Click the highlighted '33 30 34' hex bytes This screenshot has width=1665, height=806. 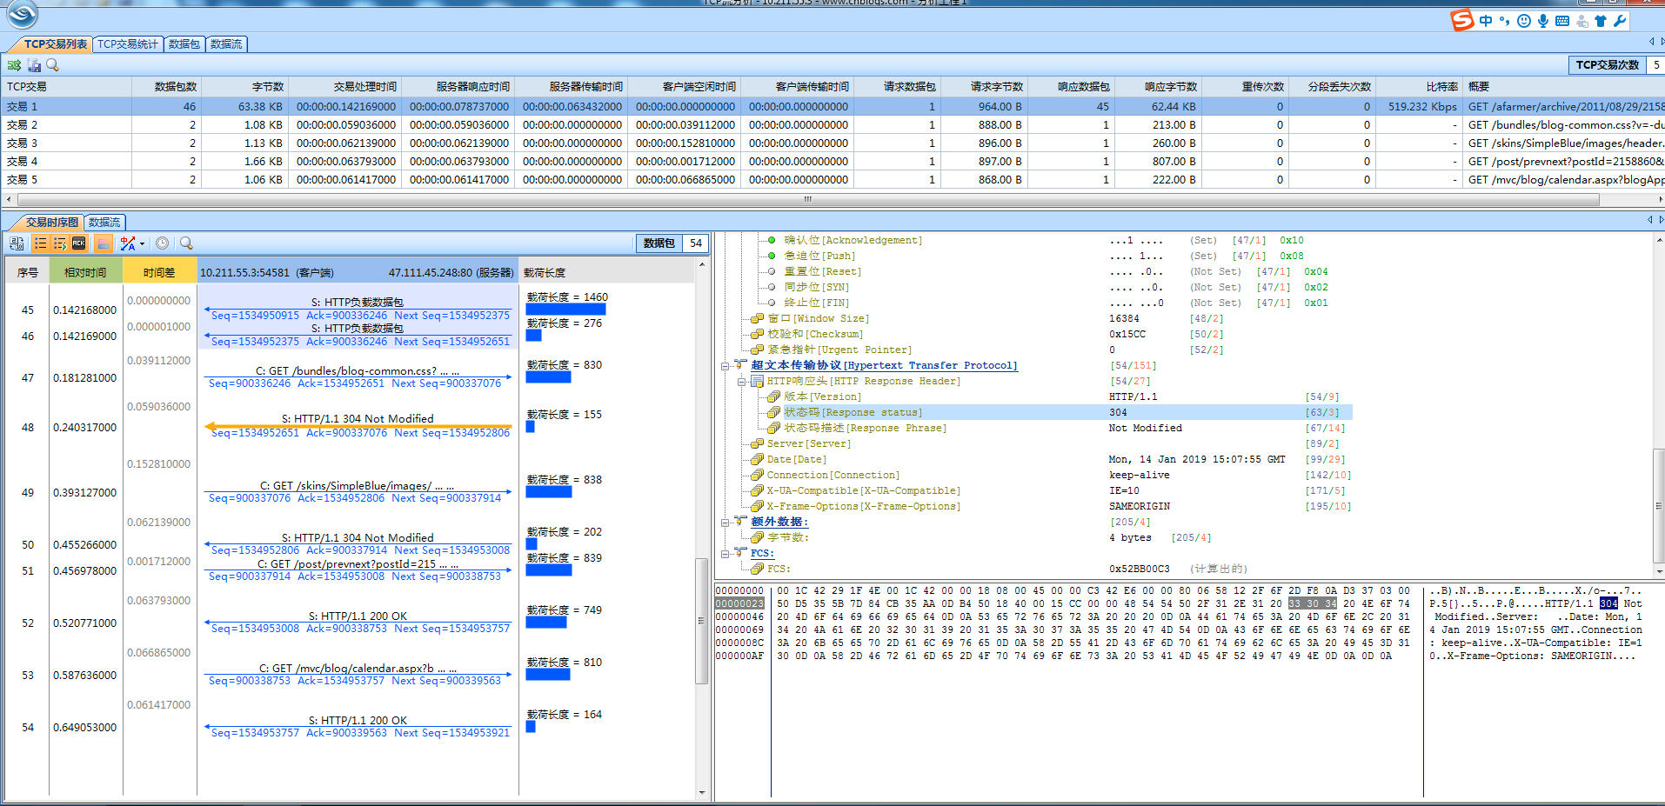(x=1312, y=603)
